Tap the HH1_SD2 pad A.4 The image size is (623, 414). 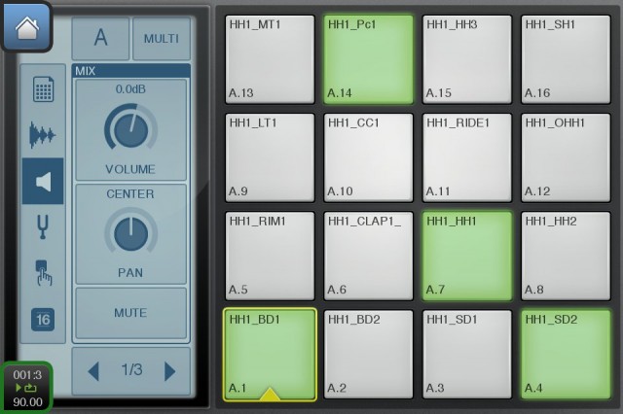566,354
